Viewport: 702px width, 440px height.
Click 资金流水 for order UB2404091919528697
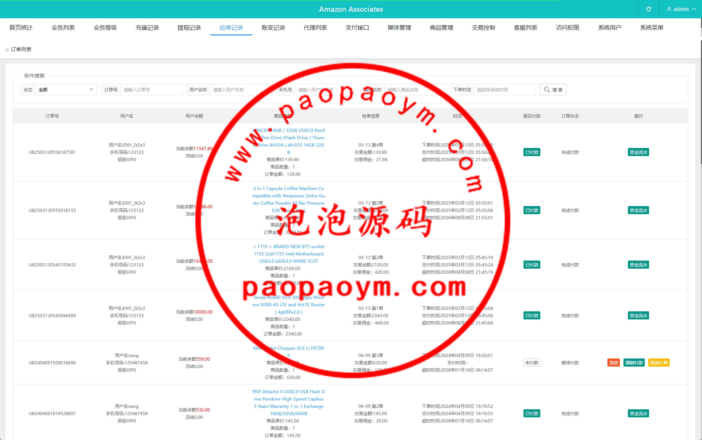click(x=638, y=414)
